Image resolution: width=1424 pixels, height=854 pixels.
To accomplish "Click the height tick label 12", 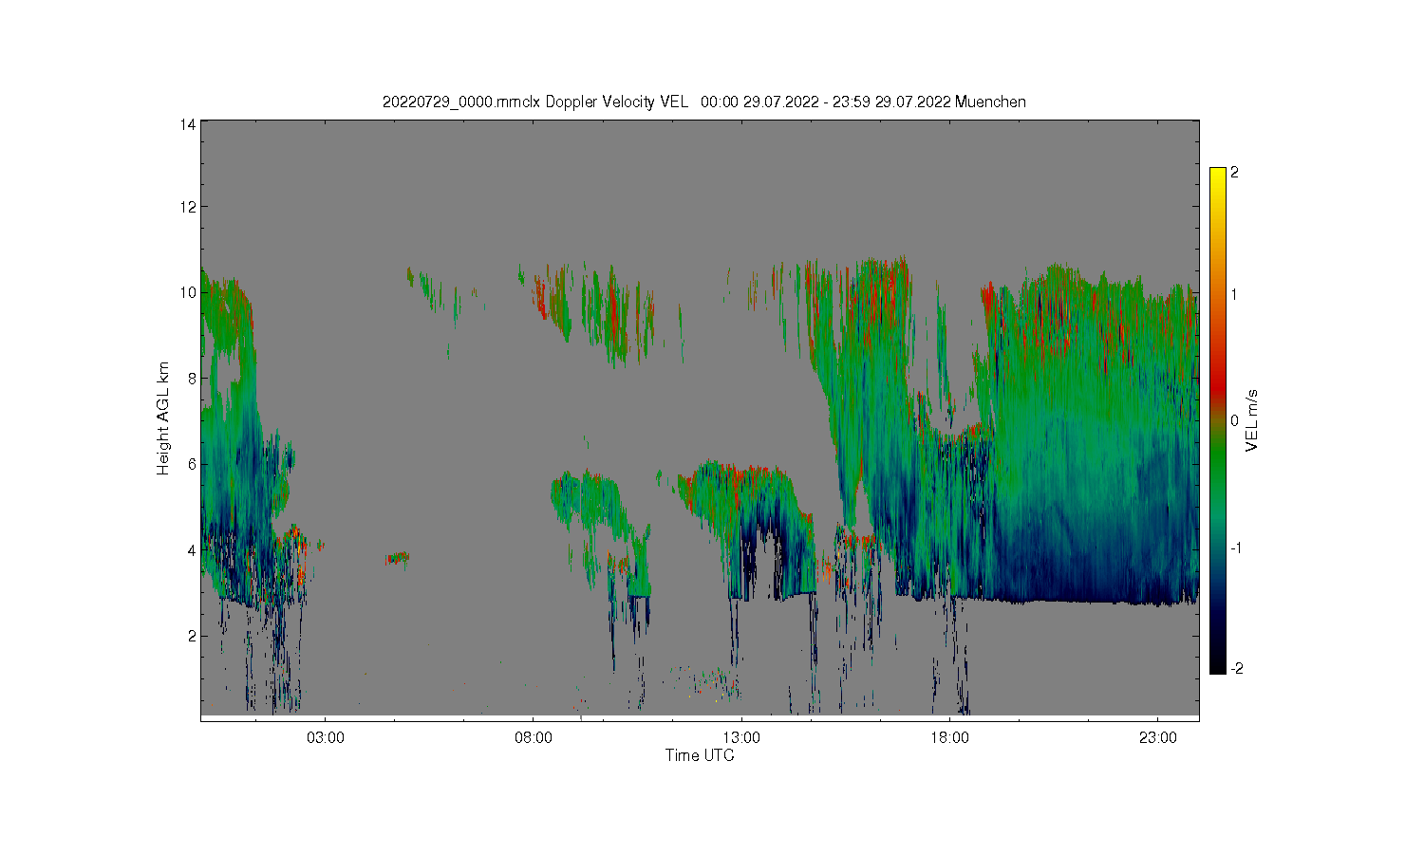I will pyautogui.click(x=188, y=207).
